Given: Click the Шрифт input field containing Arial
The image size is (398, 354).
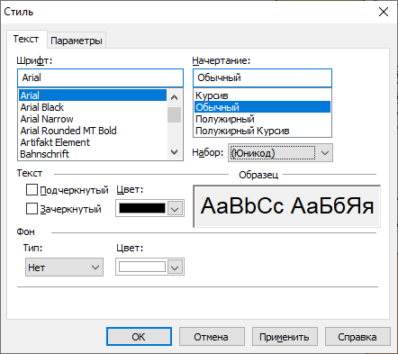Looking at the screenshot, I should (100, 77).
